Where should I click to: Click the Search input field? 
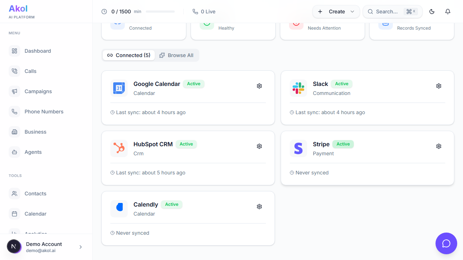(387, 11)
